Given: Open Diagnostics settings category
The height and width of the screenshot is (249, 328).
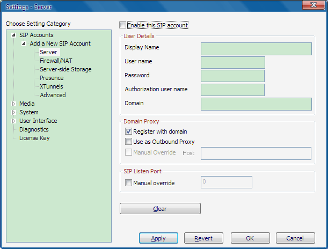Looking at the screenshot, I should click(x=34, y=129).
